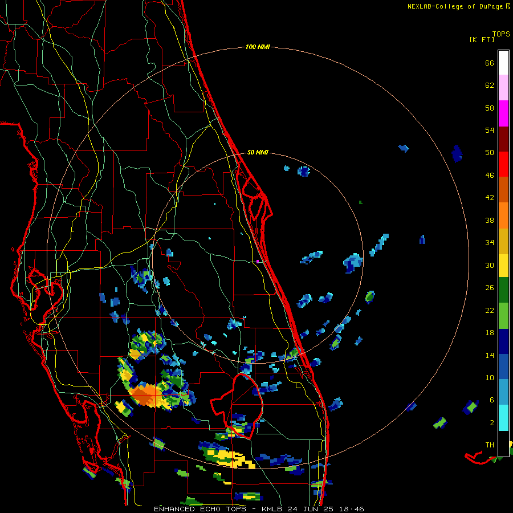Viewport: 513px width, 513px height.
Task: Pick the white swatch in the color scale
Action: [x=503, y=63]
